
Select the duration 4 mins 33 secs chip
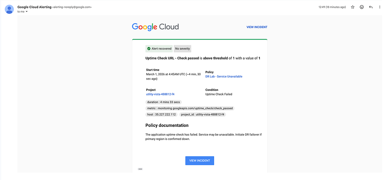pyautogui.click(x=163, y=102)
